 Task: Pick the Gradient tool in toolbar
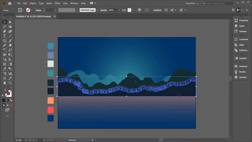(10, 64)
